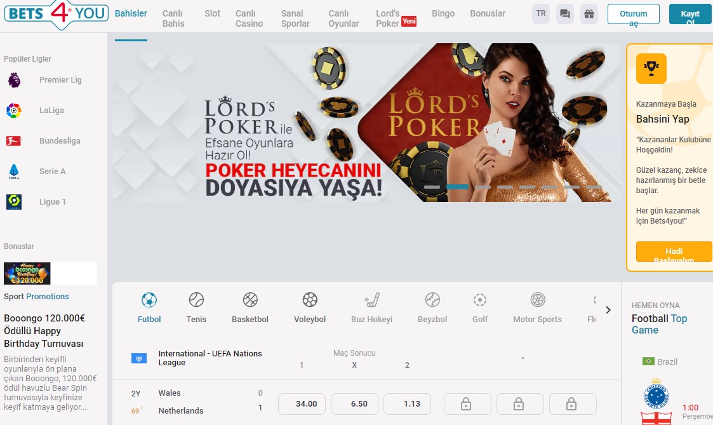This screenshot has width=713, height=425.
Task: Select the Voleybol sport icon
Action: click(310, 300)
